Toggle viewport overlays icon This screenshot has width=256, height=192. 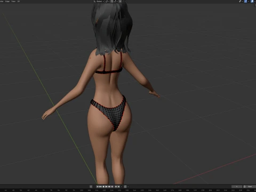[252, 2]
